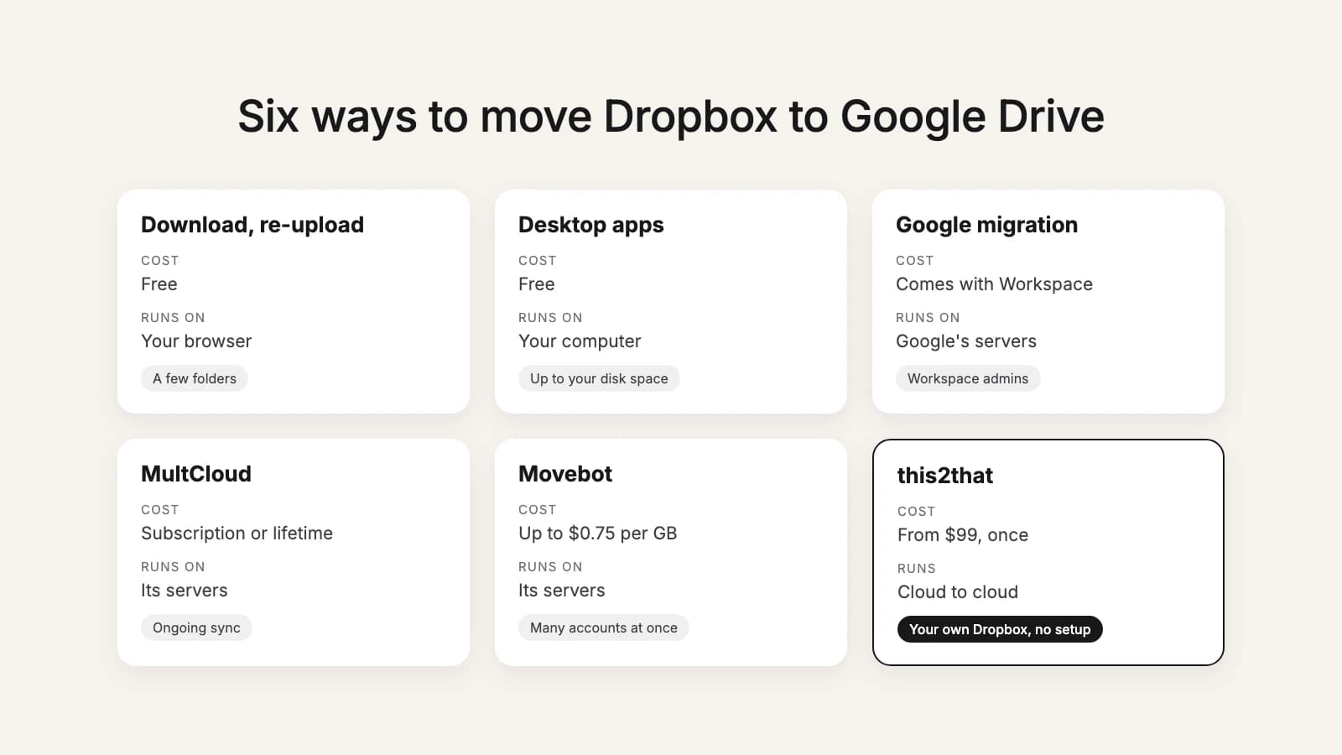Select 'Up to $0.75 per GB' text
Viewport: 1342px width, 755px height.
598,534
